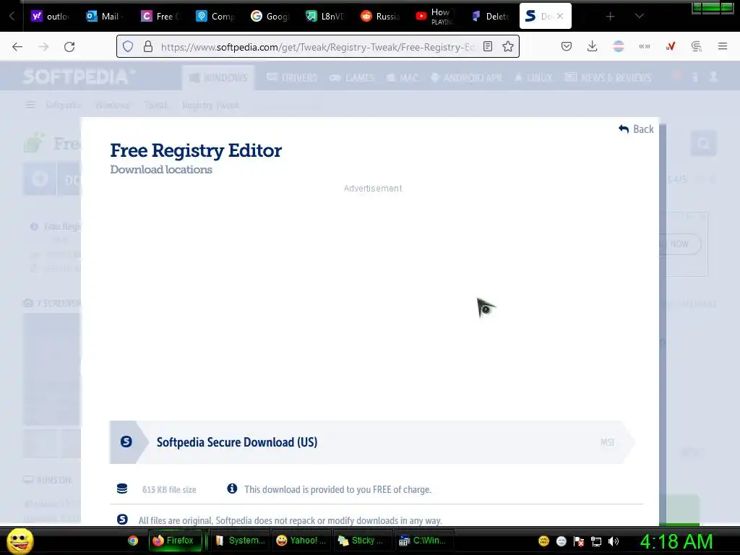The image size is (740, 555).
Task: Click the action center flag tray icon
Action: 579,541
